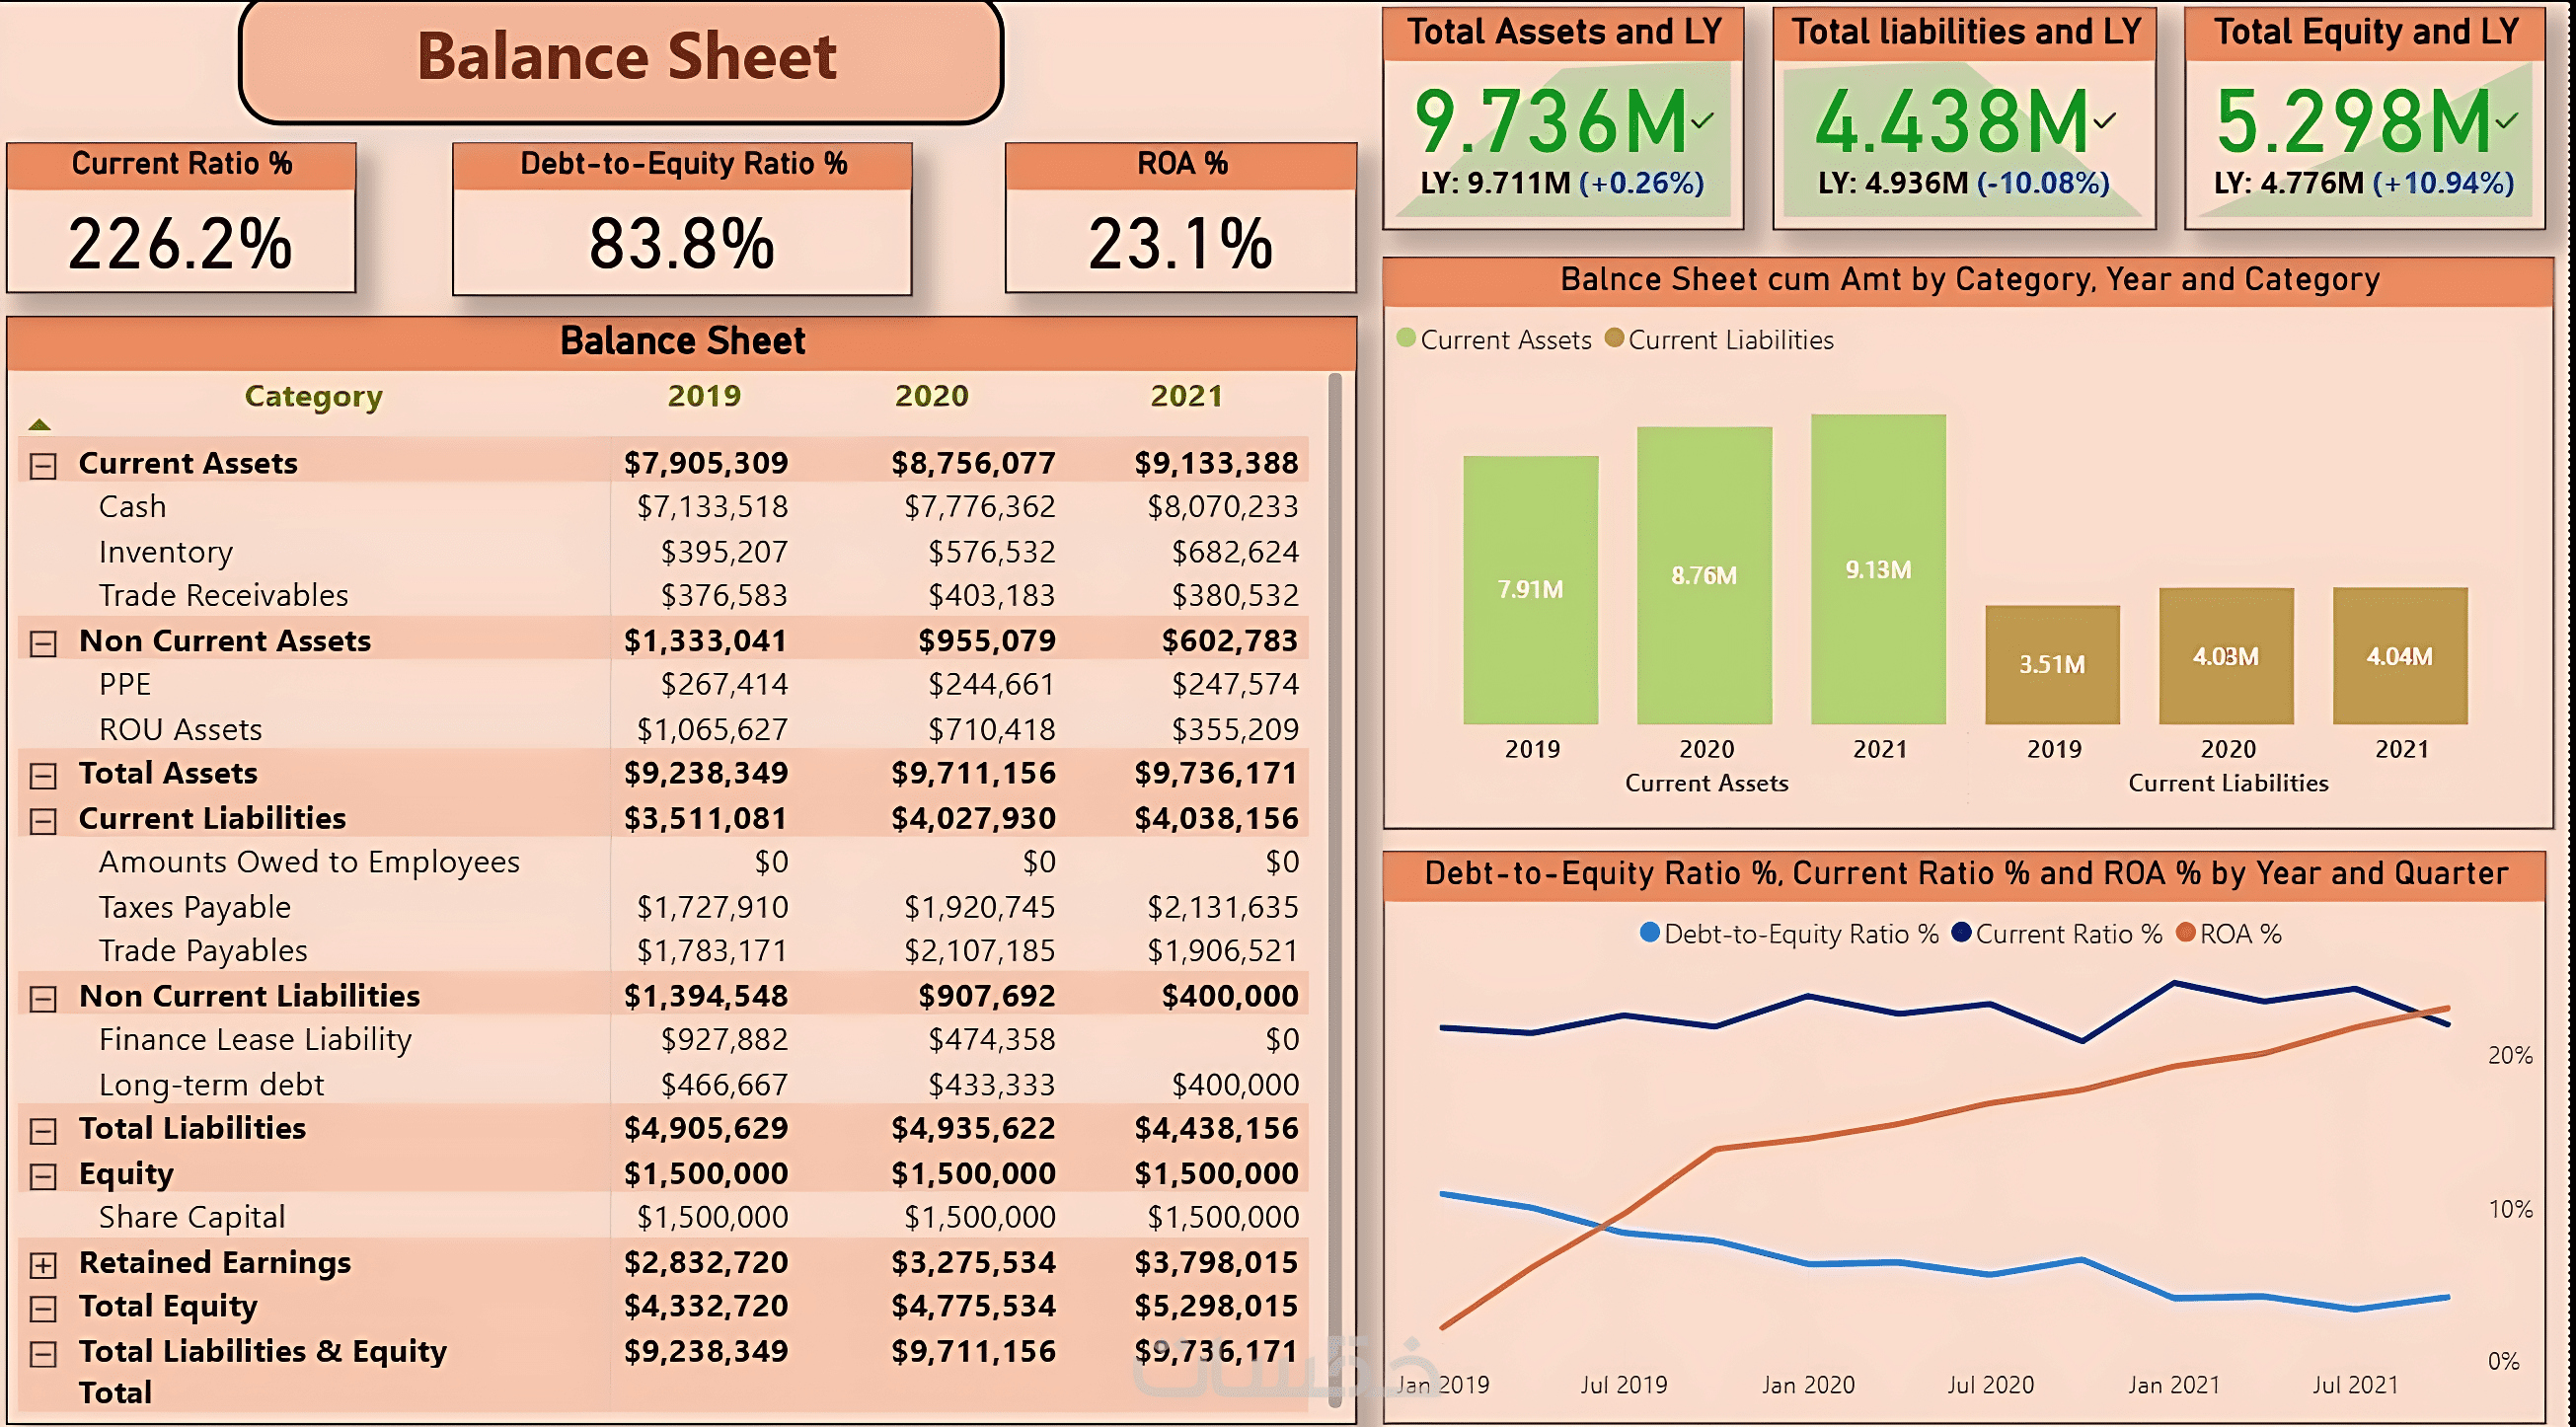The width and height of the screenshot is (2576, 1427).
Task: Collapse the Current Liabilities group
Action: 42,821
